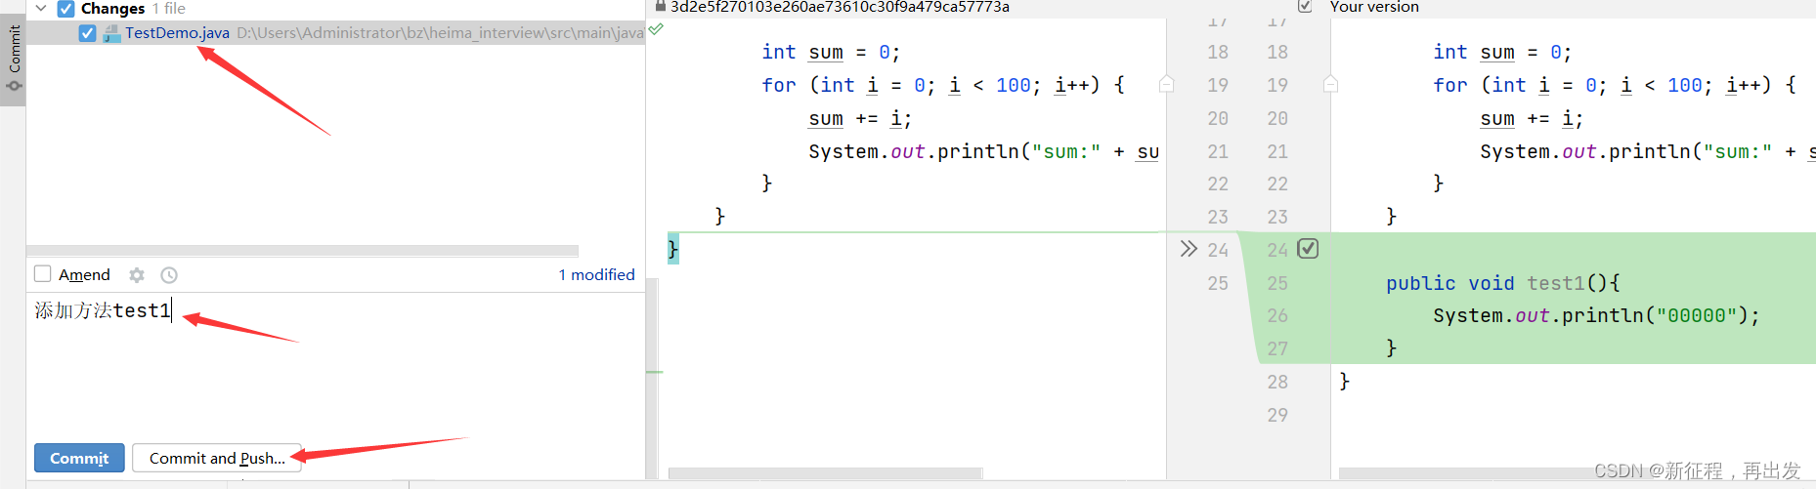The width and height of the screenshot is (1816, 489).
Task: Show commit message history clock icon
Action: 169,275
